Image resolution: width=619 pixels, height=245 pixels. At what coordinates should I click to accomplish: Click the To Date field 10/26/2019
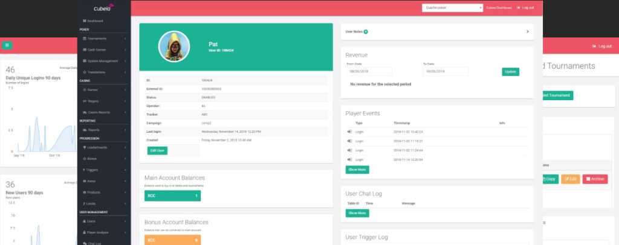point(446,71)
